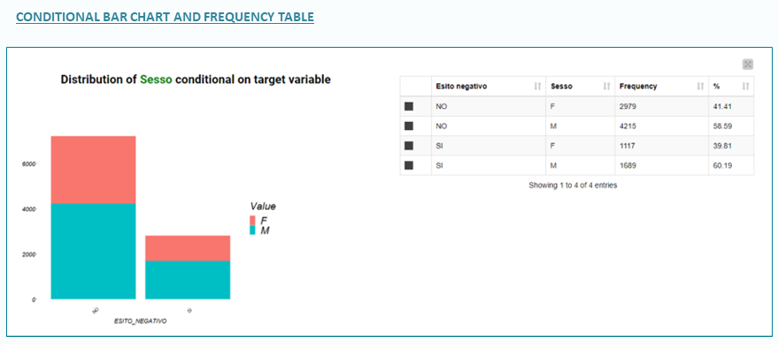This screenshot has height=344, width=778.
Task: Click dark square in NO F row
Action: point(409,106)
